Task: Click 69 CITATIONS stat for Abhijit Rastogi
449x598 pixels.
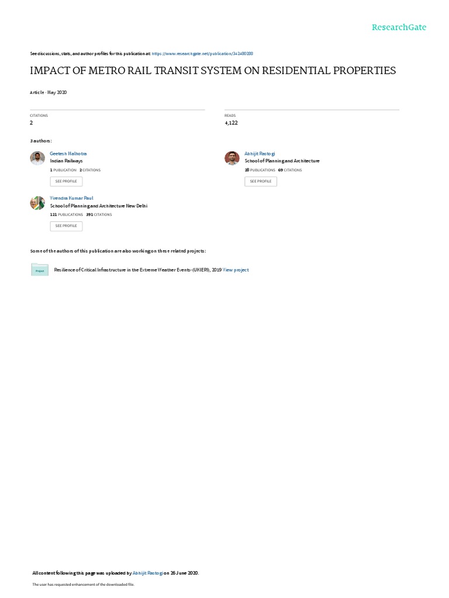Action: pos(290,170)
